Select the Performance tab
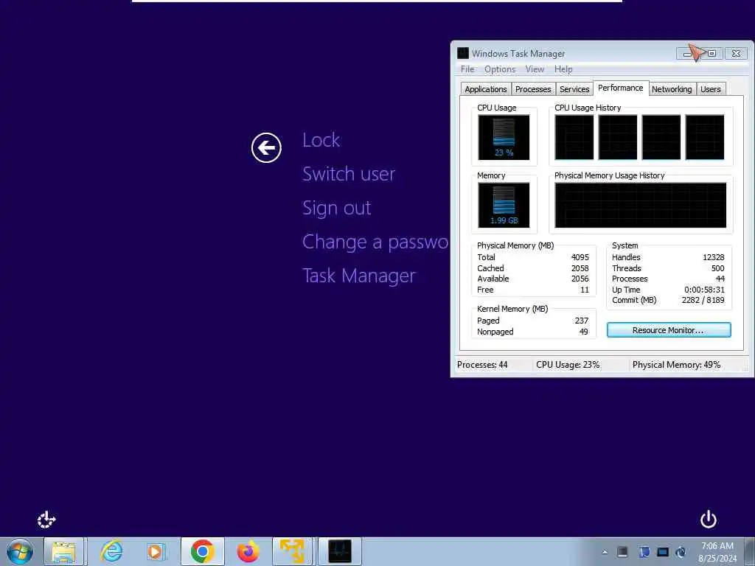Image resolution: width=755 pixels, height=566 pixels. (621, 88)
